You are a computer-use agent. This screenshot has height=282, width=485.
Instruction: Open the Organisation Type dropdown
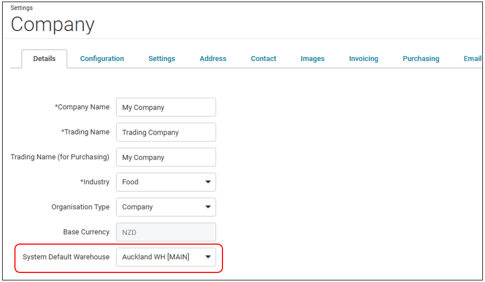pyautogui.click(x=166, y=207)
